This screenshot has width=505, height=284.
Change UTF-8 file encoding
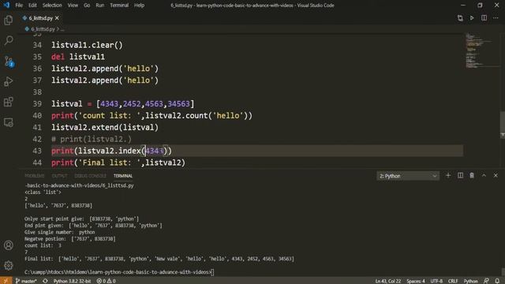click(x=436, y=281)
